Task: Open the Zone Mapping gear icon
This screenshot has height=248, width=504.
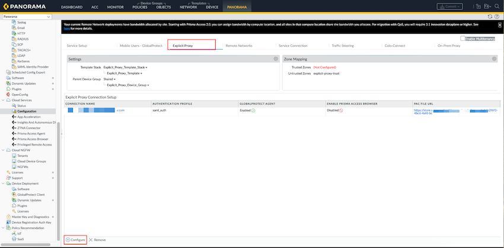Action: coord(495,59)
